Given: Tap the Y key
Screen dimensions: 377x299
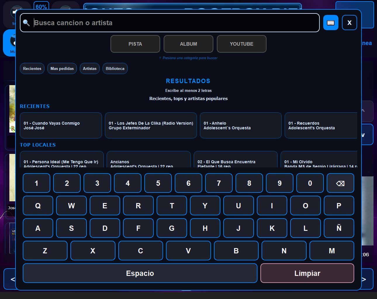Looking at the screenshot, I should pos(205,206).
